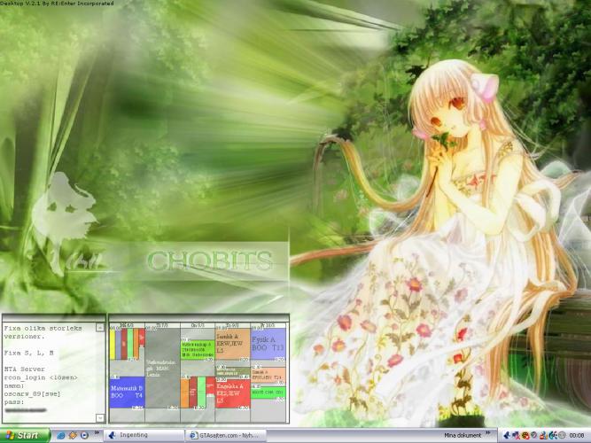Click the orange diamond Quick Launch icon

pos(73,435)
